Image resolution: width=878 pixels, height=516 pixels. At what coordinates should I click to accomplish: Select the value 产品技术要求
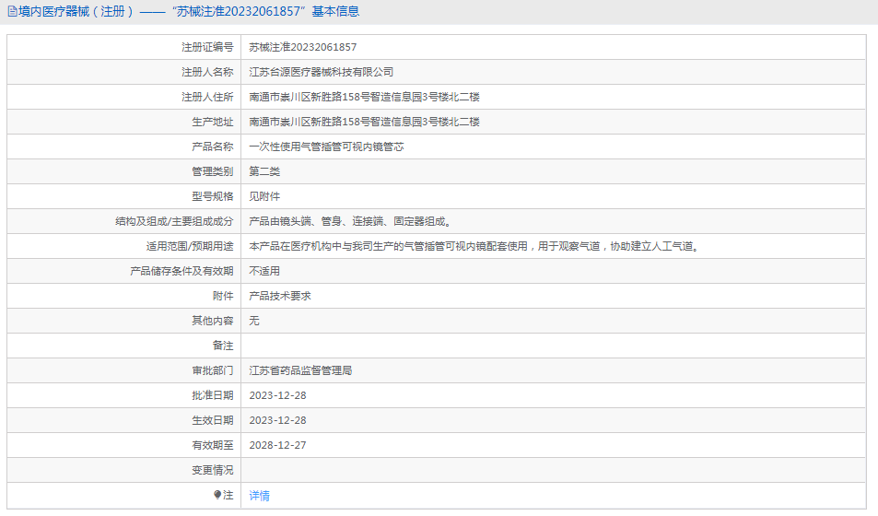(x=280, y=296)
